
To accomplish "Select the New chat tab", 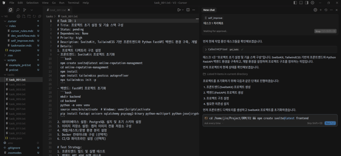I will click(209, 10).
